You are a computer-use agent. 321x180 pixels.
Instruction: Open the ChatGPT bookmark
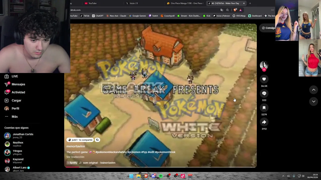[98, 16]
